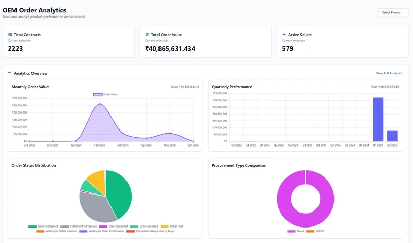Click the Total Contracts value 2223
Screen dimensions: 413x243
coord(15,48)
